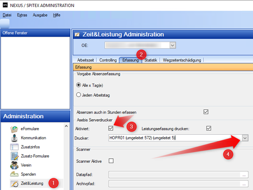This screenshot has width=253, height=190.
Task: Select 'Zusatzinfos' label in the list
Action: pyautogui.click(x=30, y=147)
